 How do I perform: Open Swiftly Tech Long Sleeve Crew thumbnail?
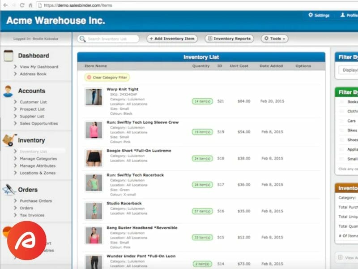tap(94, 130)
